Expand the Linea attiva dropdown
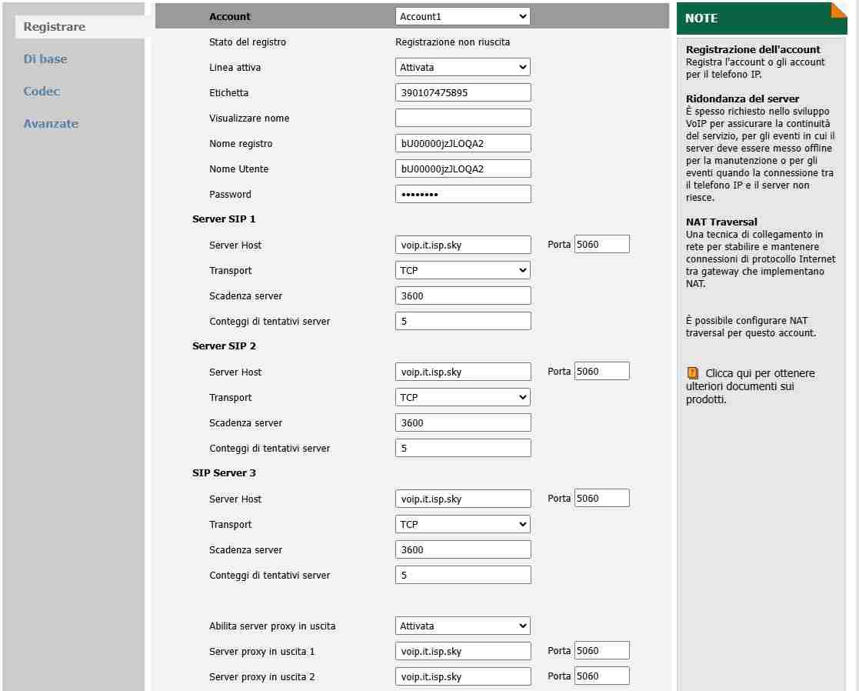Image resolution: width=859 pixels, height=691 pixels. pyautogui.click(x=462, y=67)
